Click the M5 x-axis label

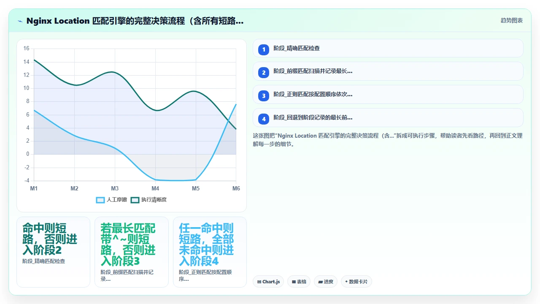click(x=196, y=188)
